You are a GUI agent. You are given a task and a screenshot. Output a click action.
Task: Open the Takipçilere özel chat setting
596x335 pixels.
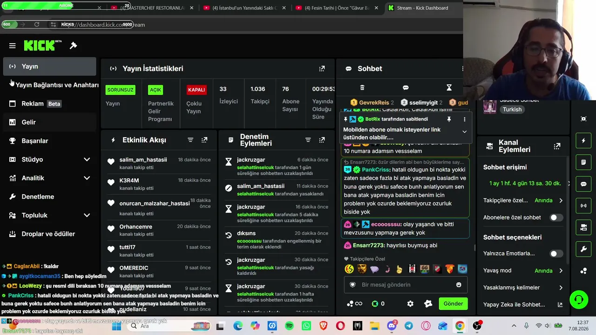pyautogui.click(x=523, y=201)
